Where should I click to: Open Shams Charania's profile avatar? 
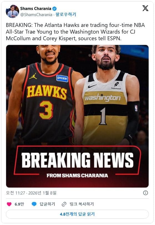click(x=12, y=11)
